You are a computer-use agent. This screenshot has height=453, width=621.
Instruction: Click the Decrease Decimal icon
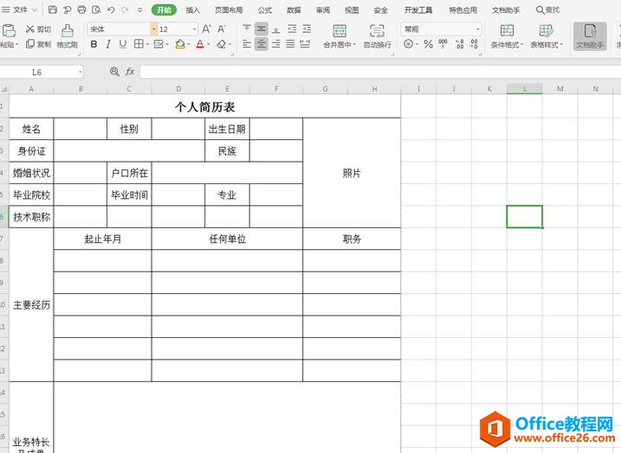point(474,44)
